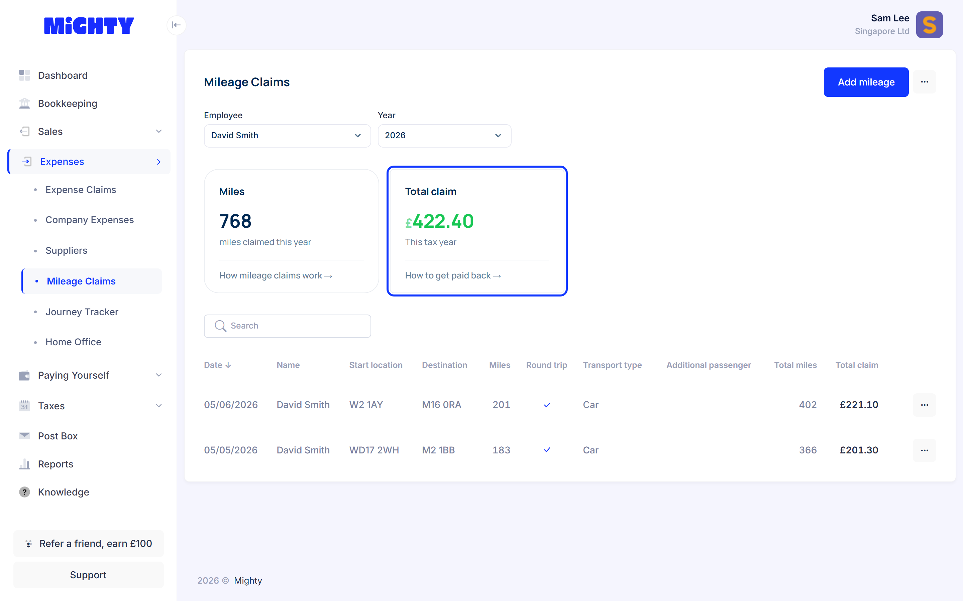The height and width of the screenshot is (601, 963).
Task: Click the Paying Yourself wallet icon
Action: [x=25, y=375]
